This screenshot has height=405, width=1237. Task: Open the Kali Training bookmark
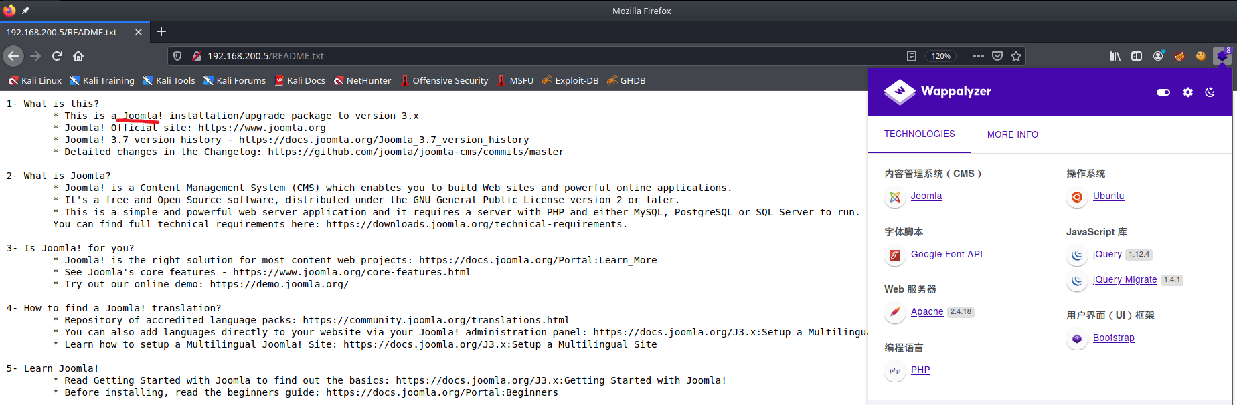pyautogui.click(x=102, y=80)
